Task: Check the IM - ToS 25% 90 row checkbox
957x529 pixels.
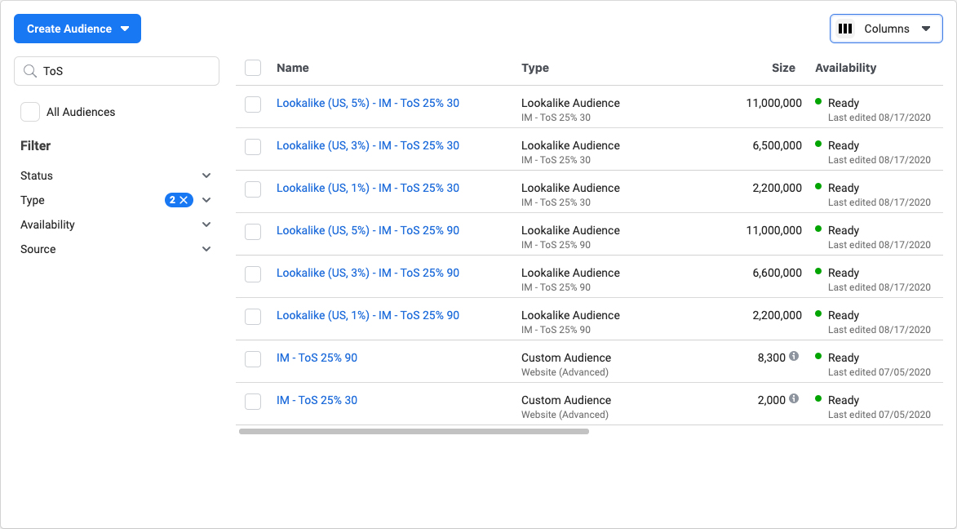Action: [253, 358]
